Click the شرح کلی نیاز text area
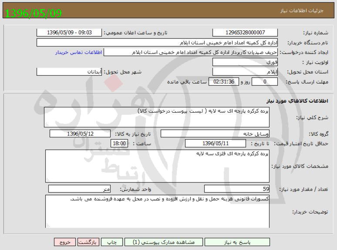 [x=157, y=117]
